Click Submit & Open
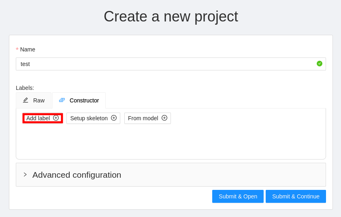The image size is (341, 217). coord(238,196)
